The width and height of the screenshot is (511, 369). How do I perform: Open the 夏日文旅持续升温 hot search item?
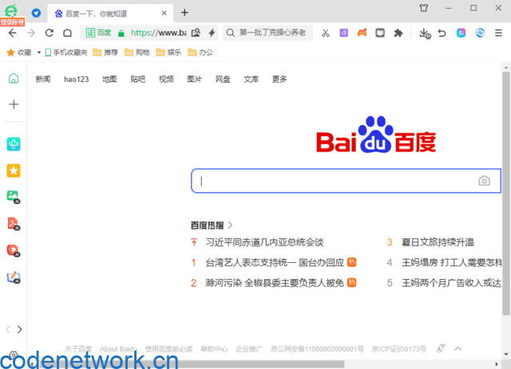click(x=438, y=242)
